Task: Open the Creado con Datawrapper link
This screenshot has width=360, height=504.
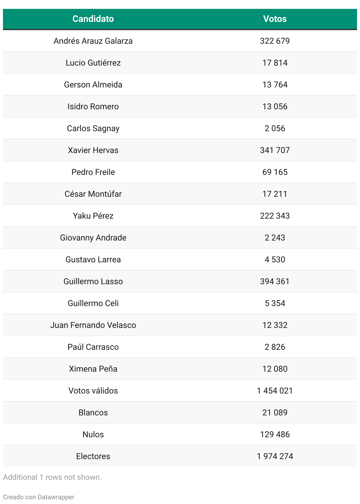Action: [39, 497]
